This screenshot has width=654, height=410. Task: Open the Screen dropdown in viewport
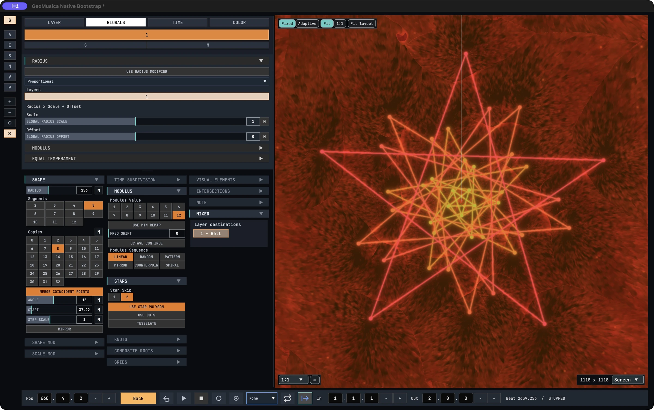pyautogui.click(x=628, y=380)
